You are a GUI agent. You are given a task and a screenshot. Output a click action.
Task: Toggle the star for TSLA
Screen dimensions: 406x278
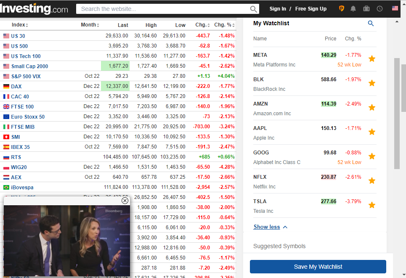(372, 205)
